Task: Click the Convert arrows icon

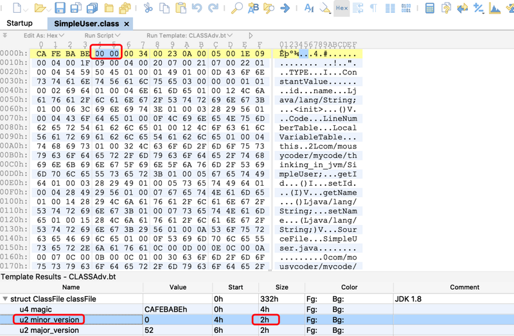Action: point(462,8)
